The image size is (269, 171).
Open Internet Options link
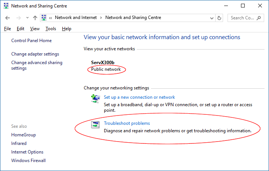pyautogui.click(x=27, y=152)
